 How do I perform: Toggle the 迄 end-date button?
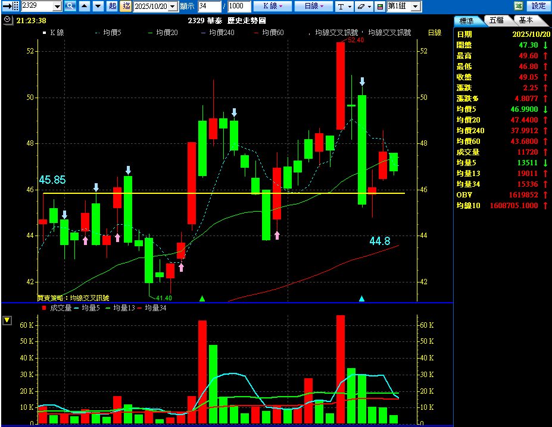(x=126, y=6)
